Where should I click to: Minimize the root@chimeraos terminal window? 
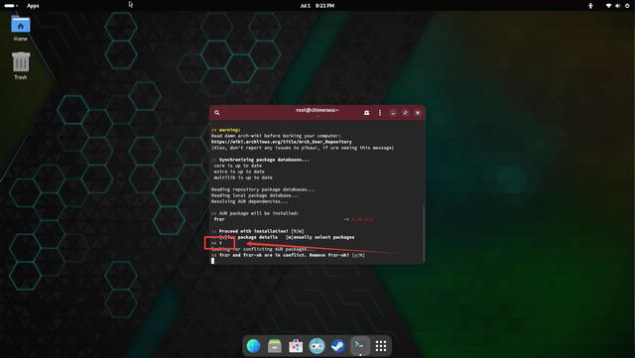coord(393,113)
